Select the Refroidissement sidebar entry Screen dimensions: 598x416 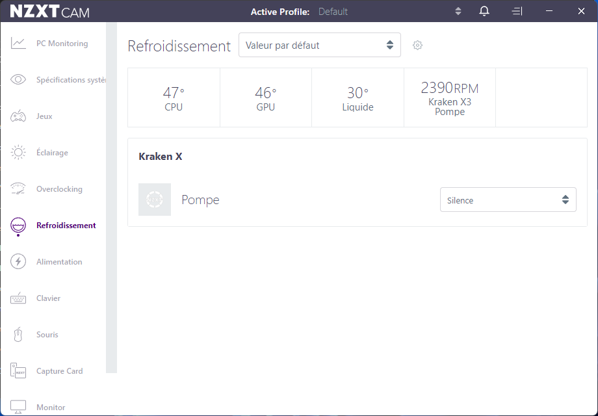click(66, 226)
